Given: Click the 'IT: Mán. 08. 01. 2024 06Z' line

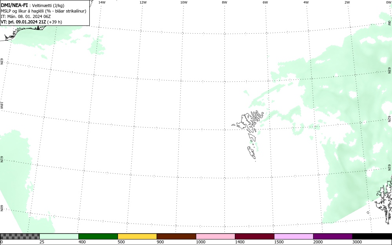Looking at the screenshot, I should click(26, 16).
